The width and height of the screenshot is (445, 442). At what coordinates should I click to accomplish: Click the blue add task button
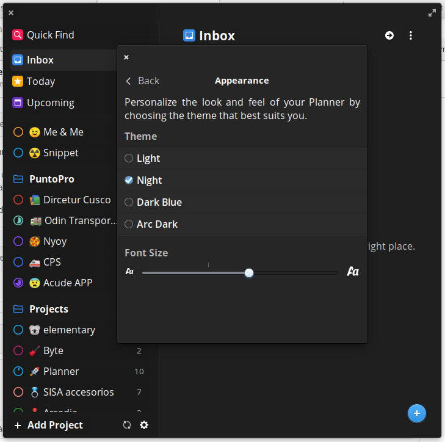[417, 413]
